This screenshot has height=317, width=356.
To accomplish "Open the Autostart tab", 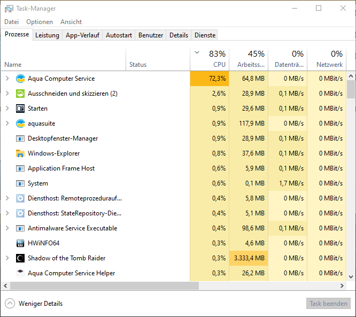I will click(x=119, y=35).
